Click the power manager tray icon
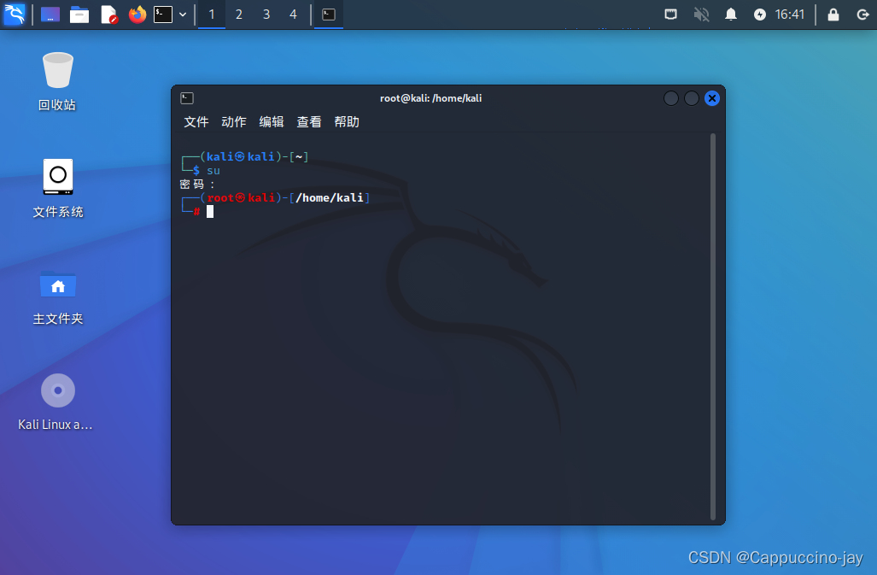Screen dimensions: 877x575 point(759,15)
